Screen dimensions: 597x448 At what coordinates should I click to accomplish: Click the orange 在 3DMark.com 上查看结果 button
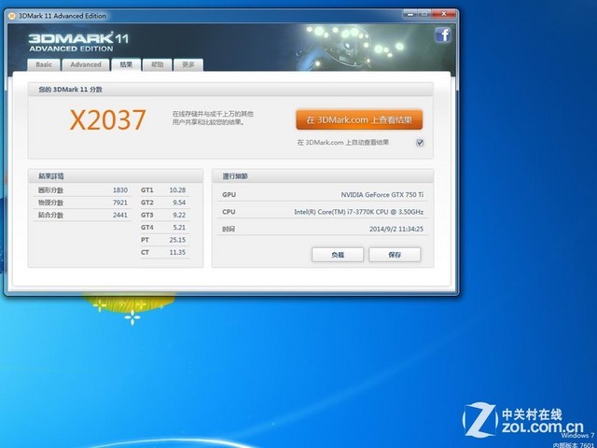(x=359, y=120)
